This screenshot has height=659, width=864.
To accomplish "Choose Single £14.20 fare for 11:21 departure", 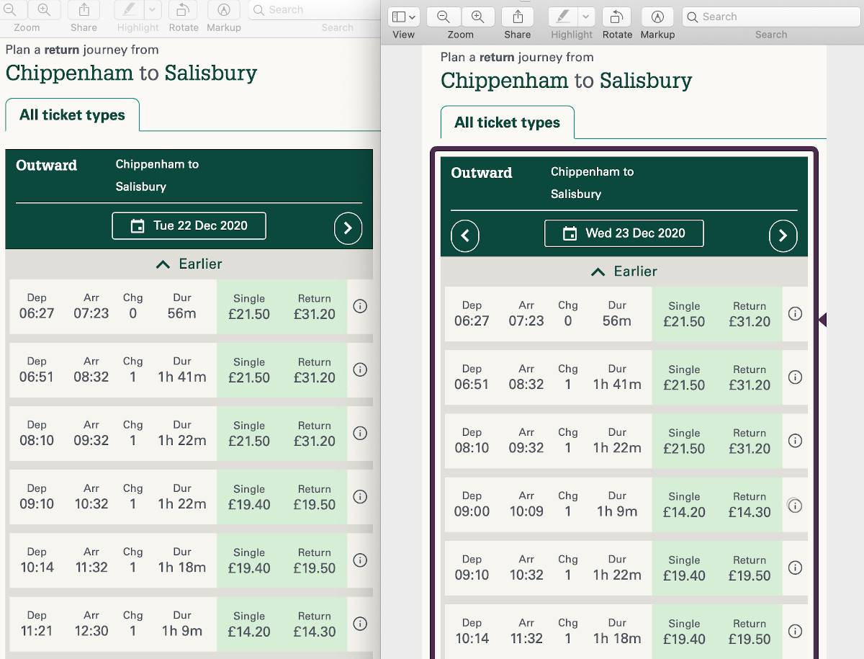I will [x=249, y=624].
